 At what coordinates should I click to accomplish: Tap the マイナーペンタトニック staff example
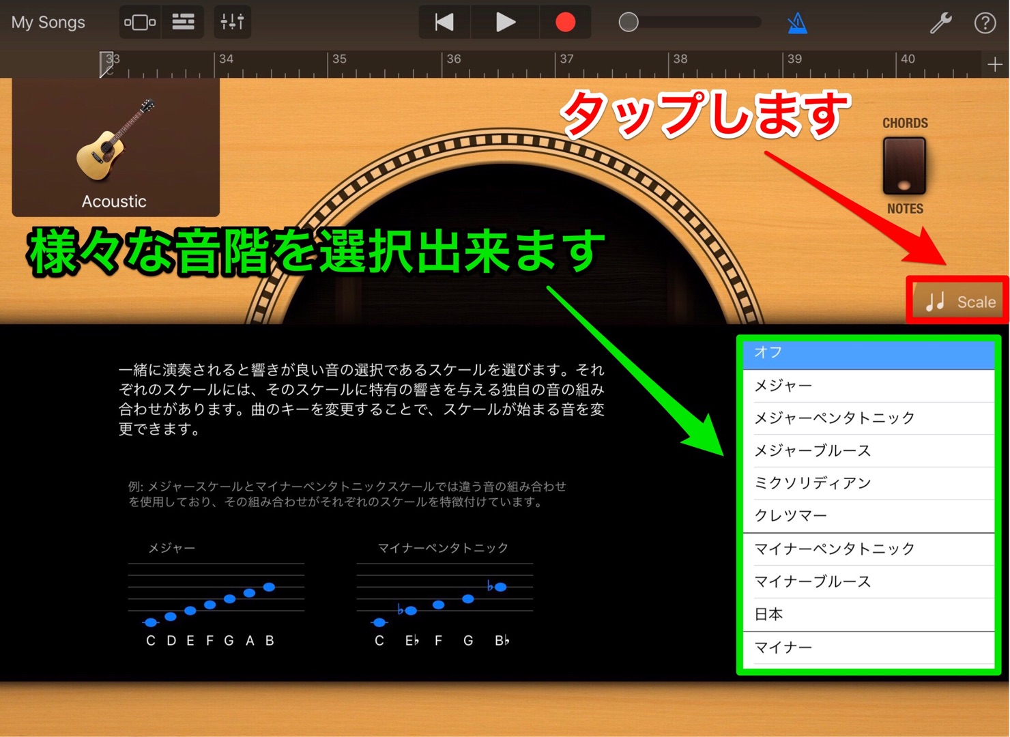point(444,594)
